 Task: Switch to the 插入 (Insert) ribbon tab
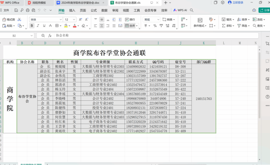pos(72,10)
